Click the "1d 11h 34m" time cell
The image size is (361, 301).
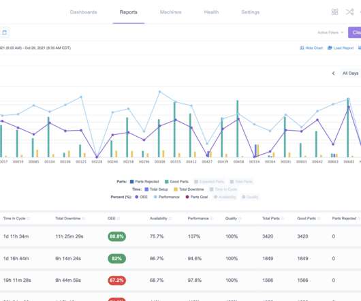pyautogui.click(x=16, y=236)
